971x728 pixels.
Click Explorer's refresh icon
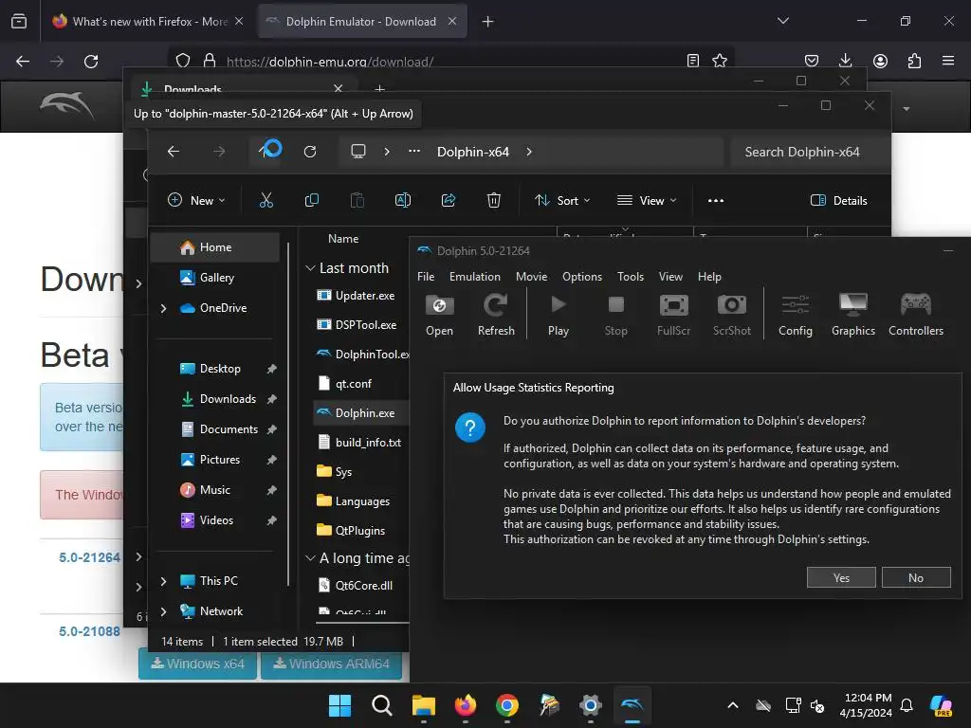point(310,151)
